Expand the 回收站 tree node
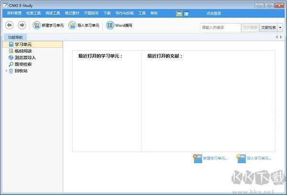This screenshot has height=195, width=287. pos(6,71)
